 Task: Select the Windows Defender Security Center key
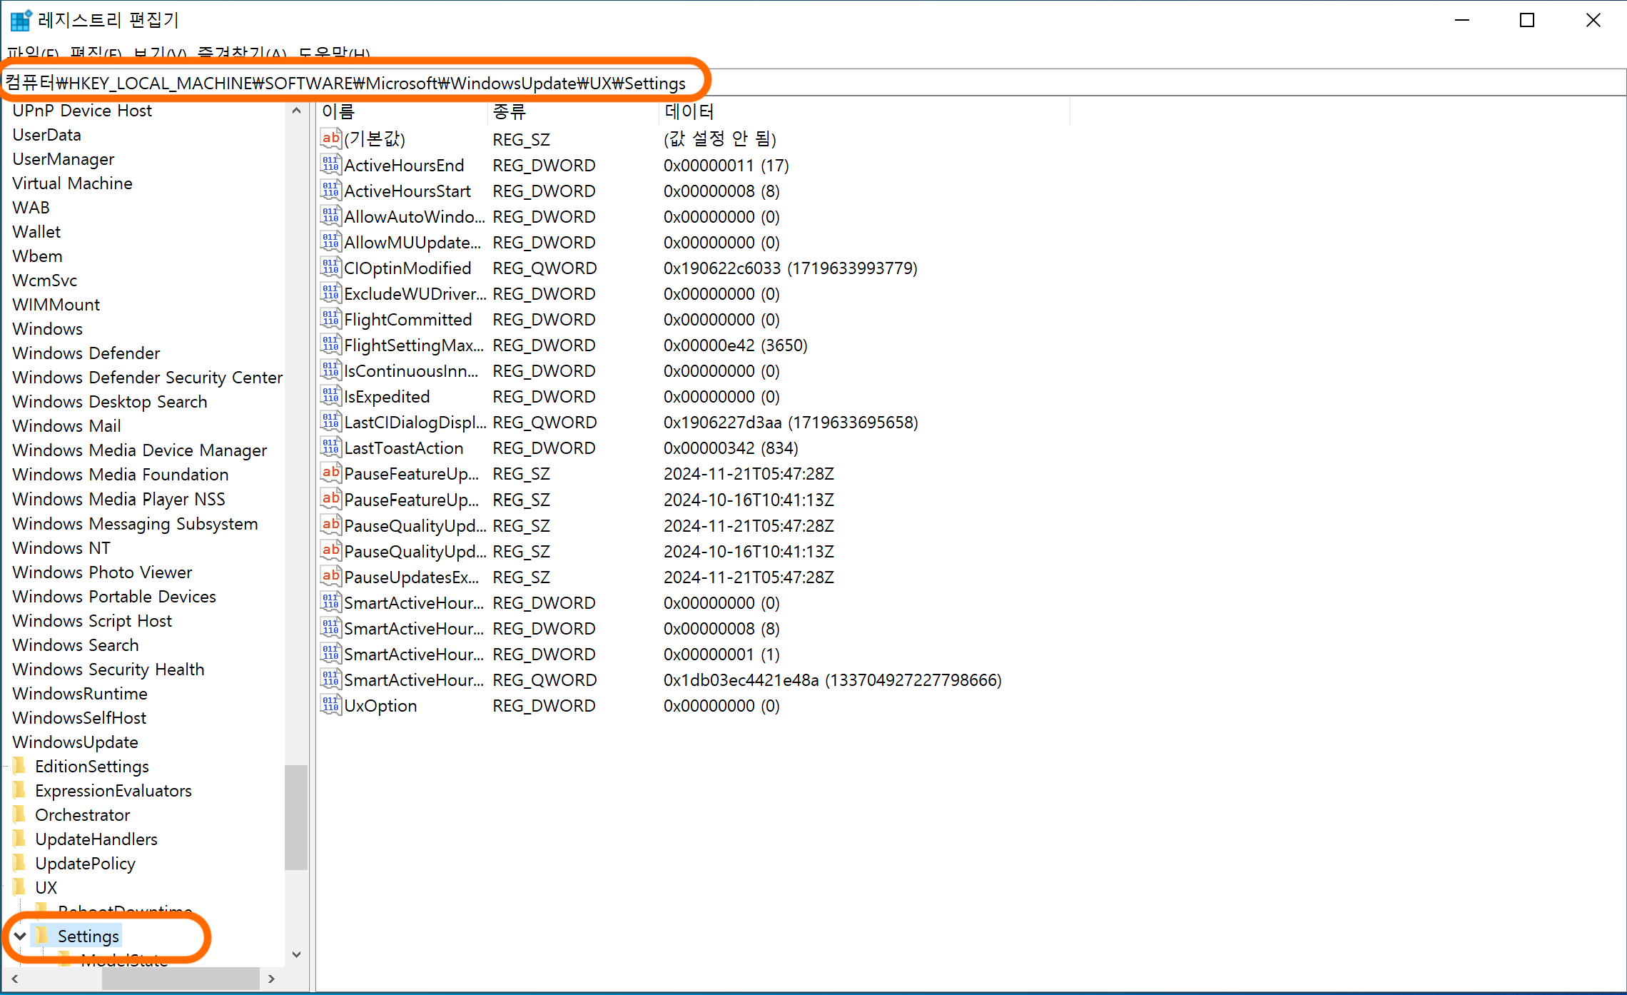point(147,377)
